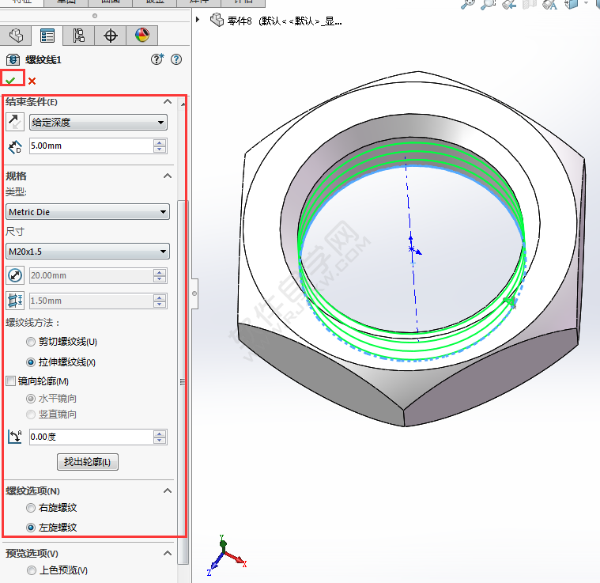Open the DisplayManager color ball tab
The image size is (600, 583).
click(x=142, y=36)
